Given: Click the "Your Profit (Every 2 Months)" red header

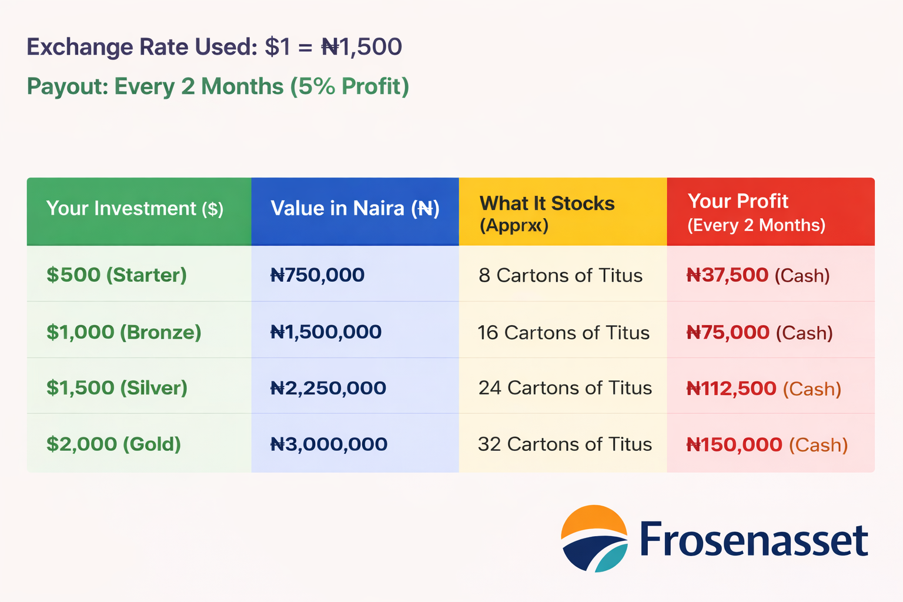Looking at the screenshot, I should coord(756,212).
